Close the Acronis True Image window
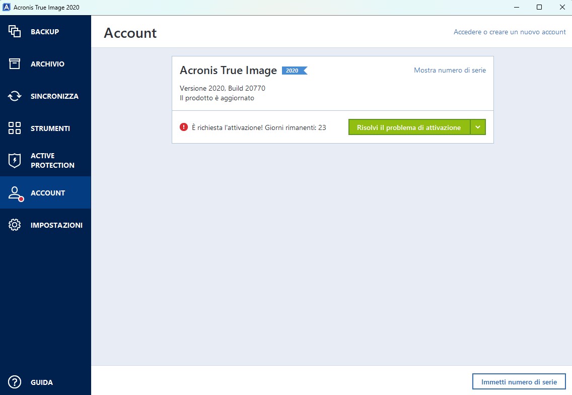This screenshot has width=572, height=395. 562,7
